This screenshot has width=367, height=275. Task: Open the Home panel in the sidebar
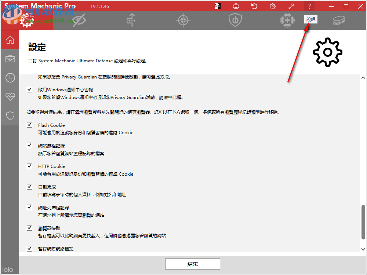click(10, 39)
